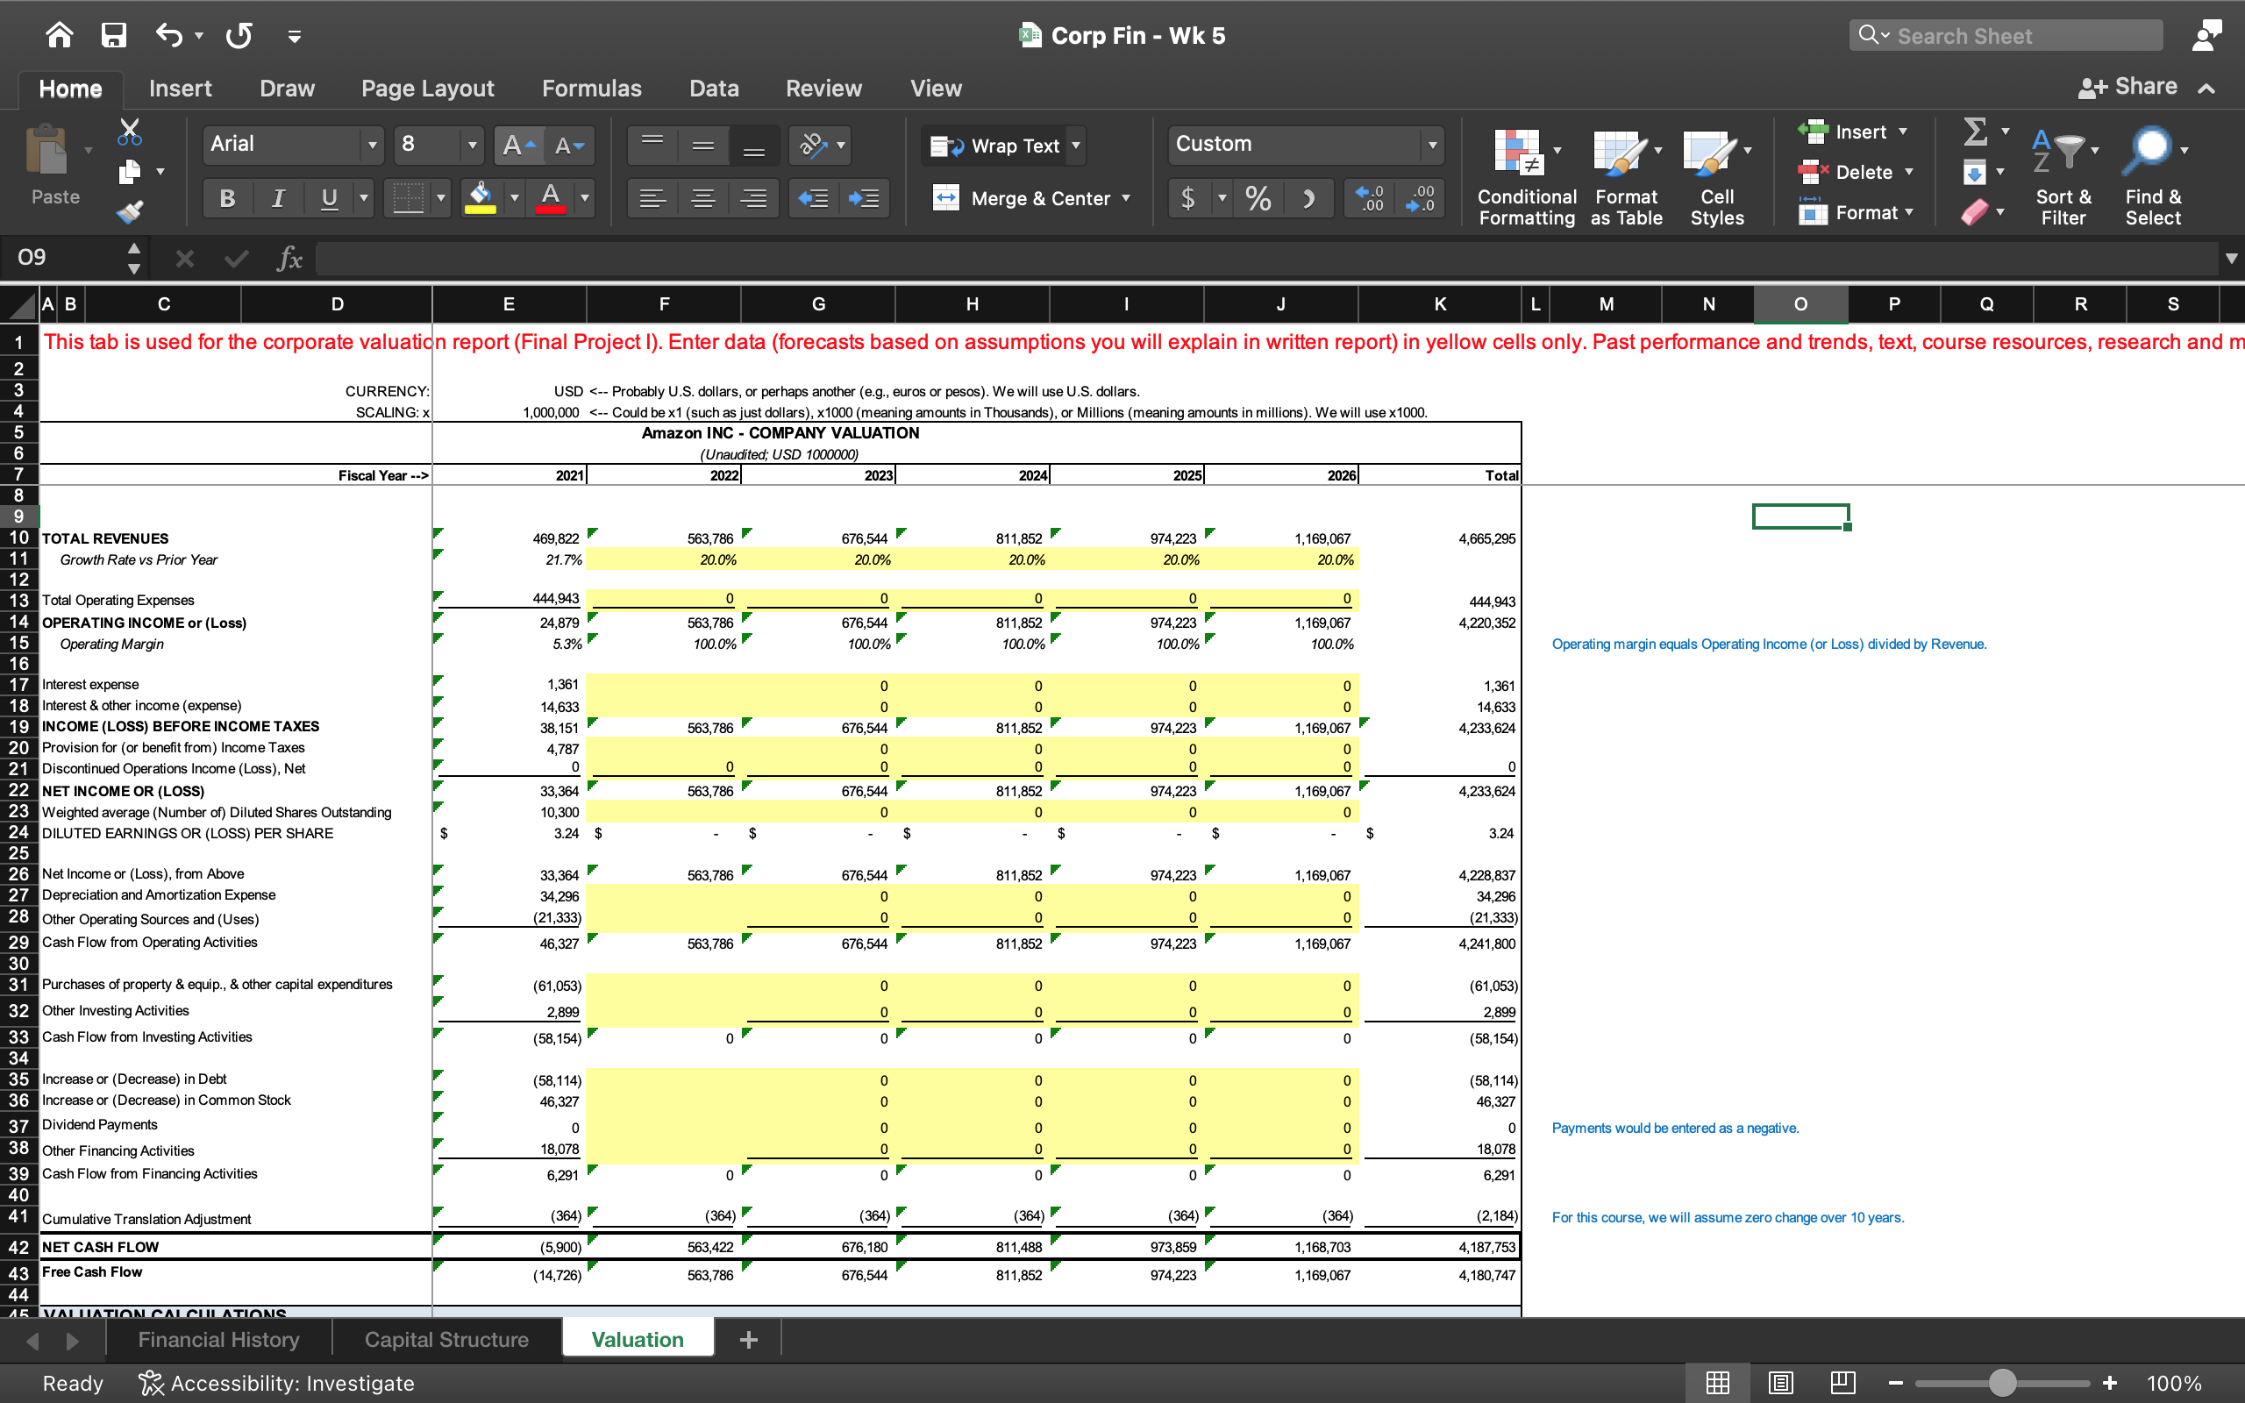Open the Capital Structure sheet tab
Screen dimensions: 2245x1403
[x=446, y=1338]
